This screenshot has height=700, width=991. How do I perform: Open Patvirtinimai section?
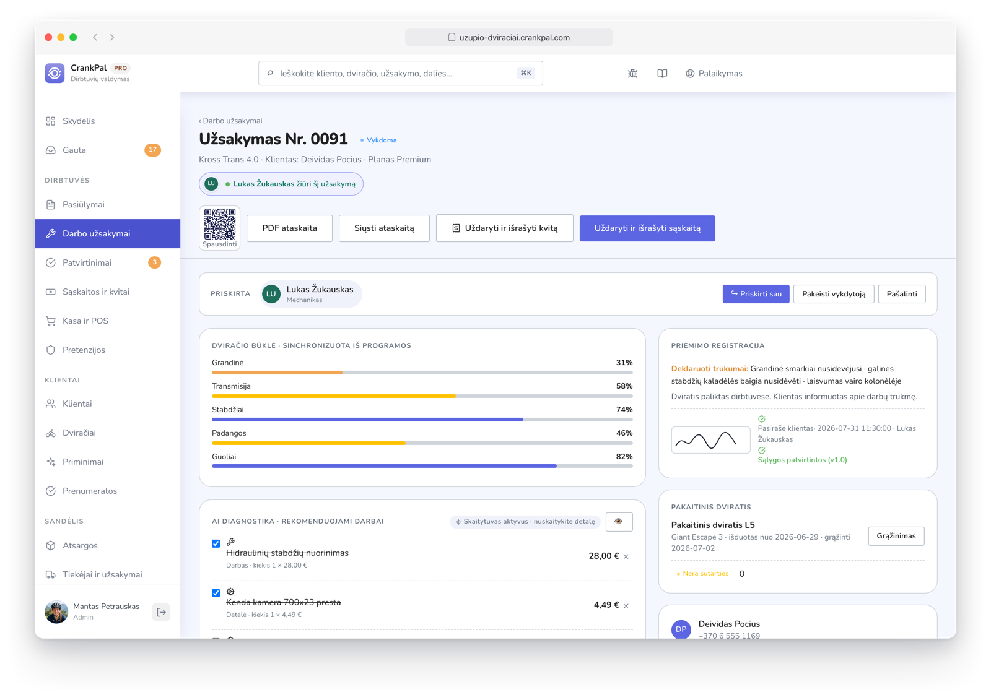(107, 262)
